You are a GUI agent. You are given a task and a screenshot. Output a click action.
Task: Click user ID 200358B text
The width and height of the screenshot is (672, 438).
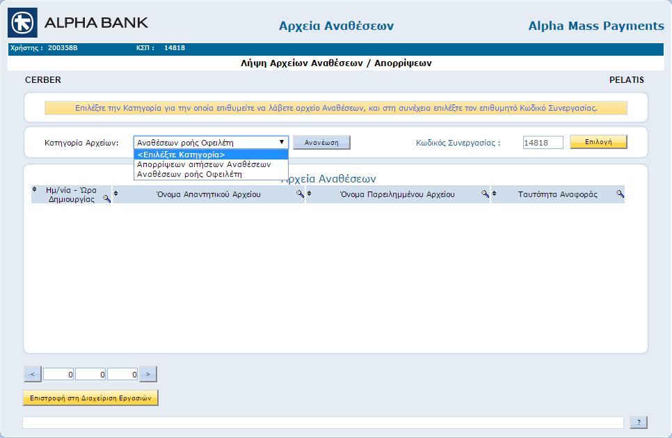63,47
